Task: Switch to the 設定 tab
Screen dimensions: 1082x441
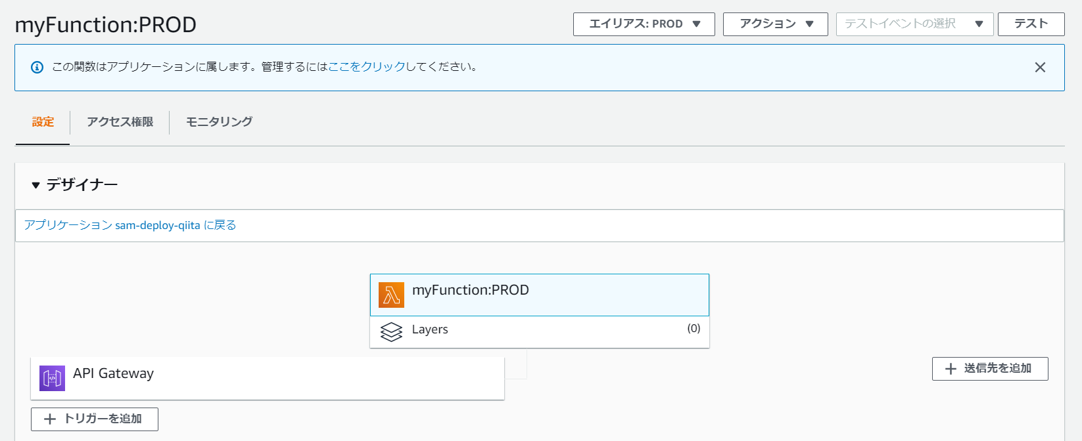Action: pos(43,122)
